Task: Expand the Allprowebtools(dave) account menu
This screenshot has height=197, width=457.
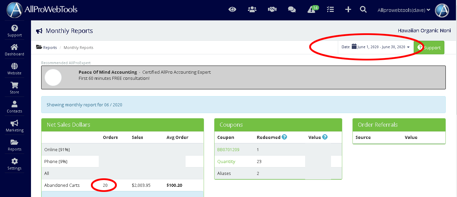Action: point(404,10)
